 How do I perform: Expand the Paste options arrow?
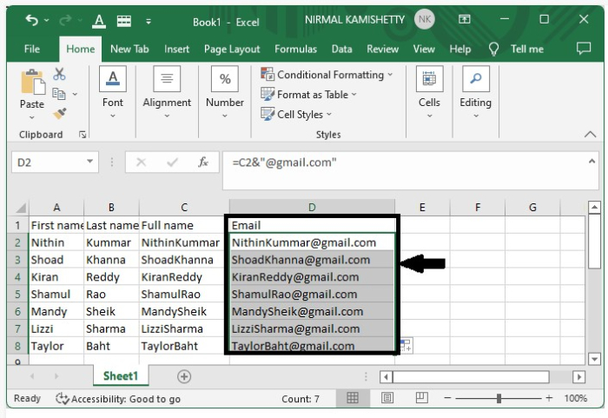point(32,117)
